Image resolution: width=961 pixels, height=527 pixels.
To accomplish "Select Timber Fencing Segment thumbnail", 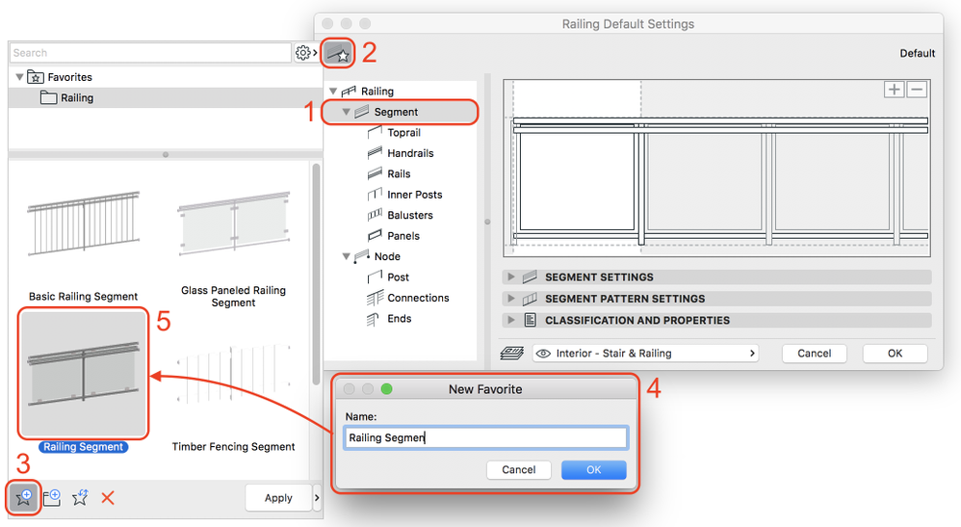I will 233,374.
